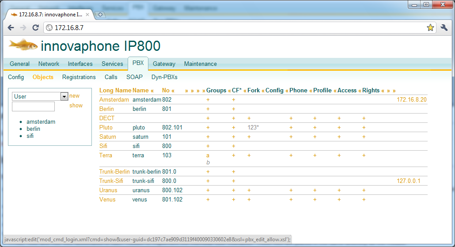Open the browser wrench menu
This screenshot has width=455, height=247.
click(444, 28)
